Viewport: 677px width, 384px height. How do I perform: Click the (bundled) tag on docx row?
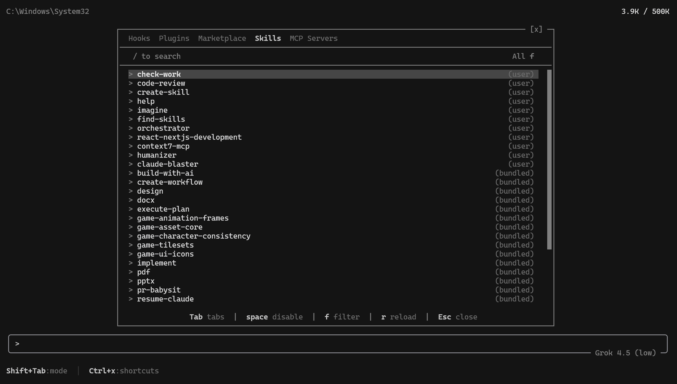(514, 200)
